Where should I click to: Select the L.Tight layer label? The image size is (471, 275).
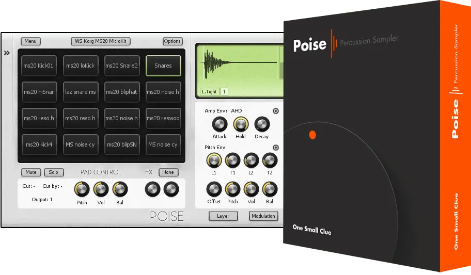point(209,91)
